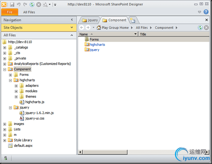Open the Name column filter dropdown
The height and width of the screenshot is (164, 212).
click(135, 34)
